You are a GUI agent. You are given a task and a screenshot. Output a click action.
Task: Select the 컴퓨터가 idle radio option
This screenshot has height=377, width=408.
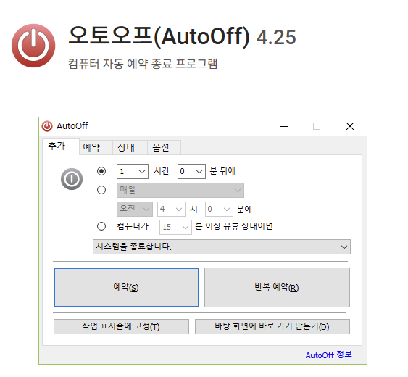[x=101, y=226]
